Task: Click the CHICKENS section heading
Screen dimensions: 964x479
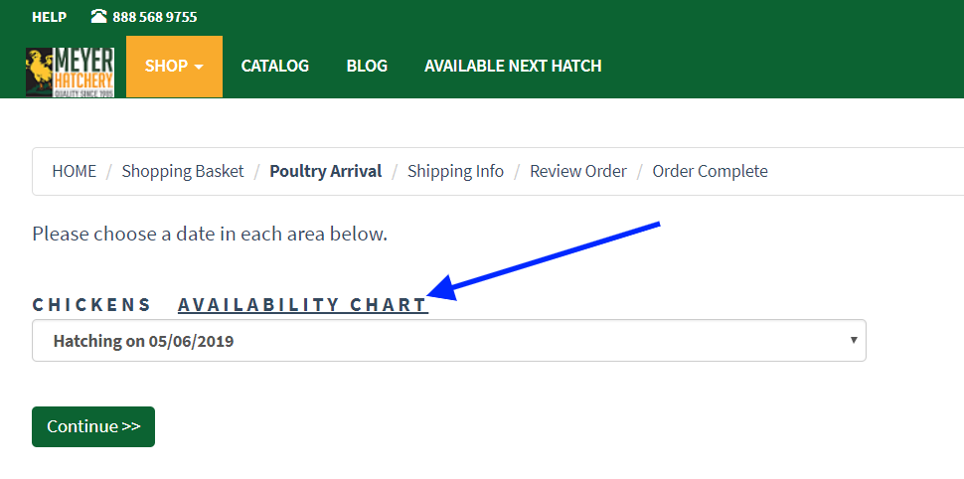Action: 91,305
